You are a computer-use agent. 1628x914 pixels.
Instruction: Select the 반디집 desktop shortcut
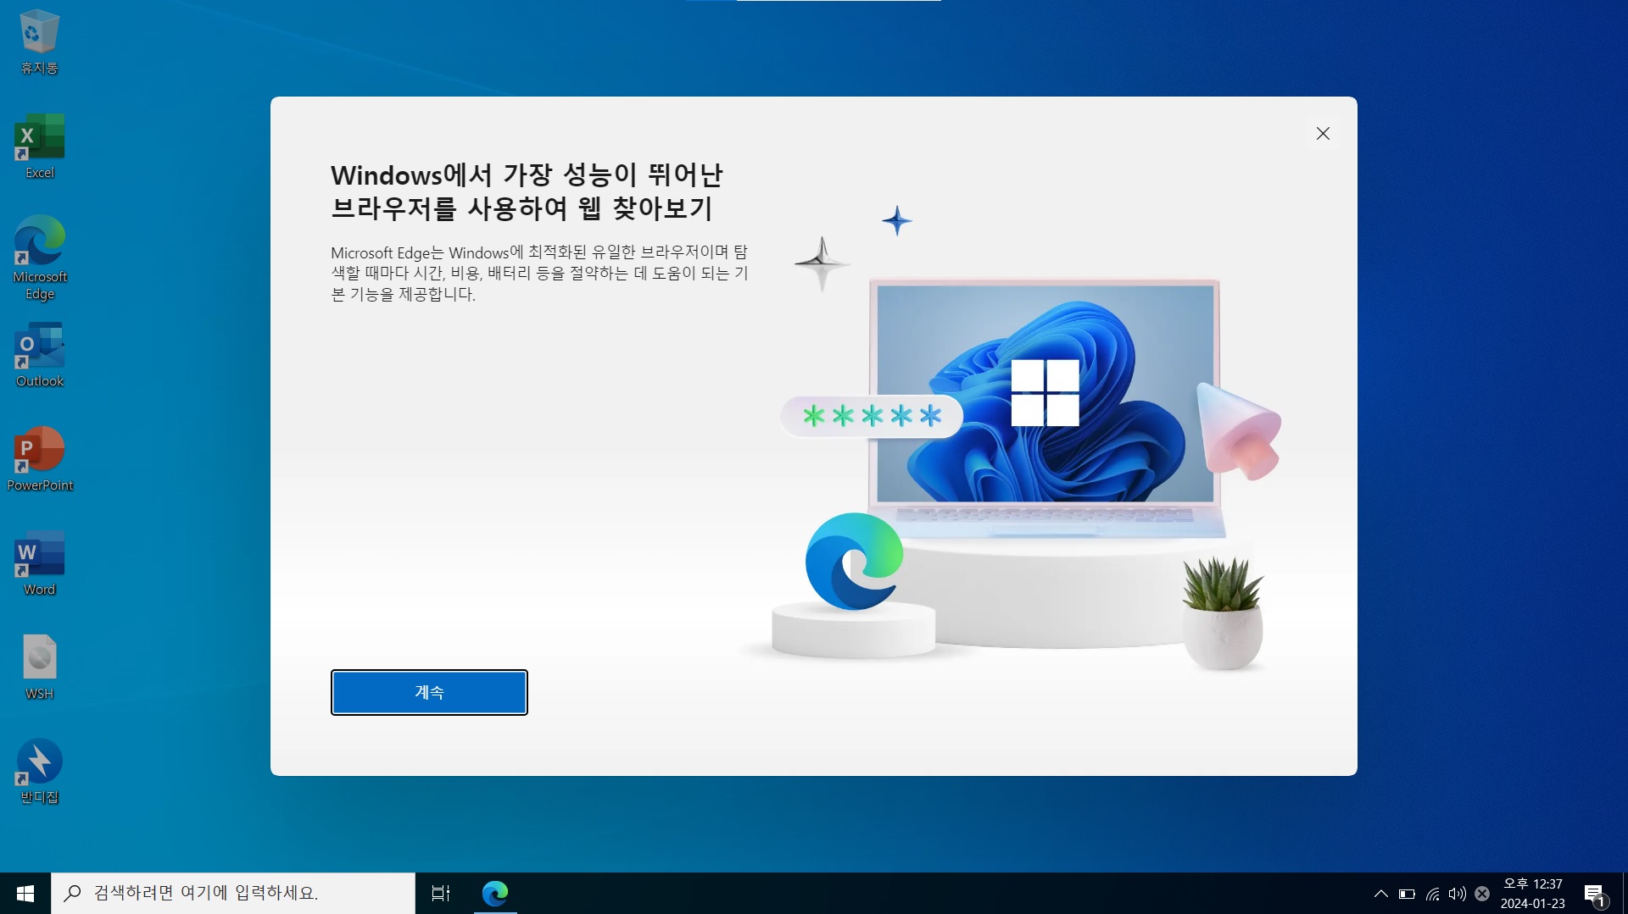point(39,772)
